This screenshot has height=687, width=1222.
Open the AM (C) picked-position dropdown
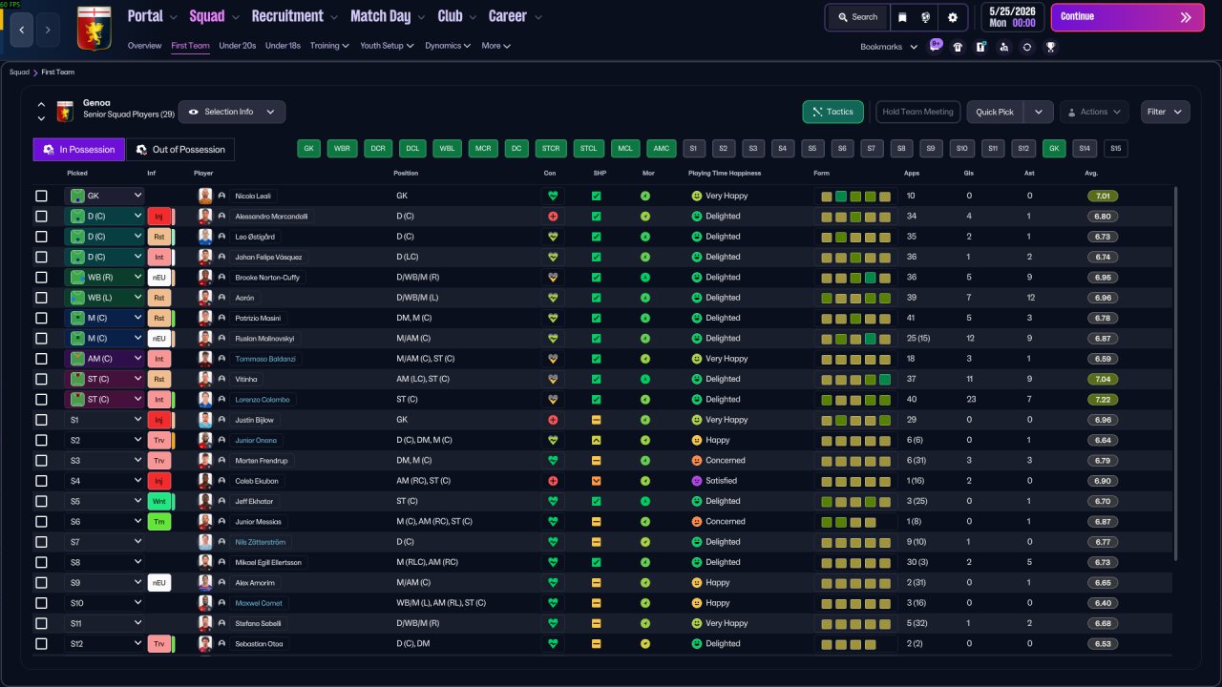(x=104, y=359)
